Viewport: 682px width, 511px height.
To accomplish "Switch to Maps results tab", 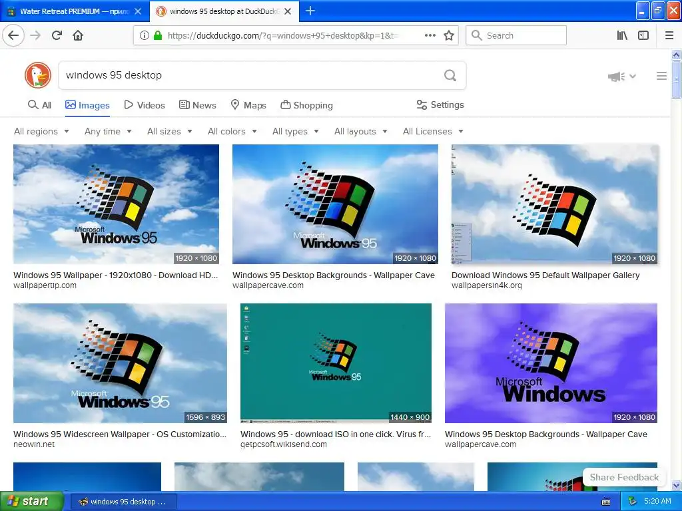I will coord(248,104).
